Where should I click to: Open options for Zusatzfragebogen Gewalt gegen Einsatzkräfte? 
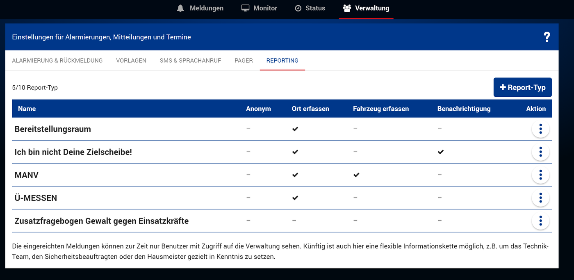(540, 221)
